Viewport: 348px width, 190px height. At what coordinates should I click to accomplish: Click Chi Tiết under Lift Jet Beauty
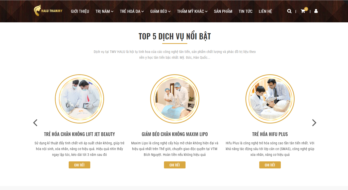tap(79, 165)
